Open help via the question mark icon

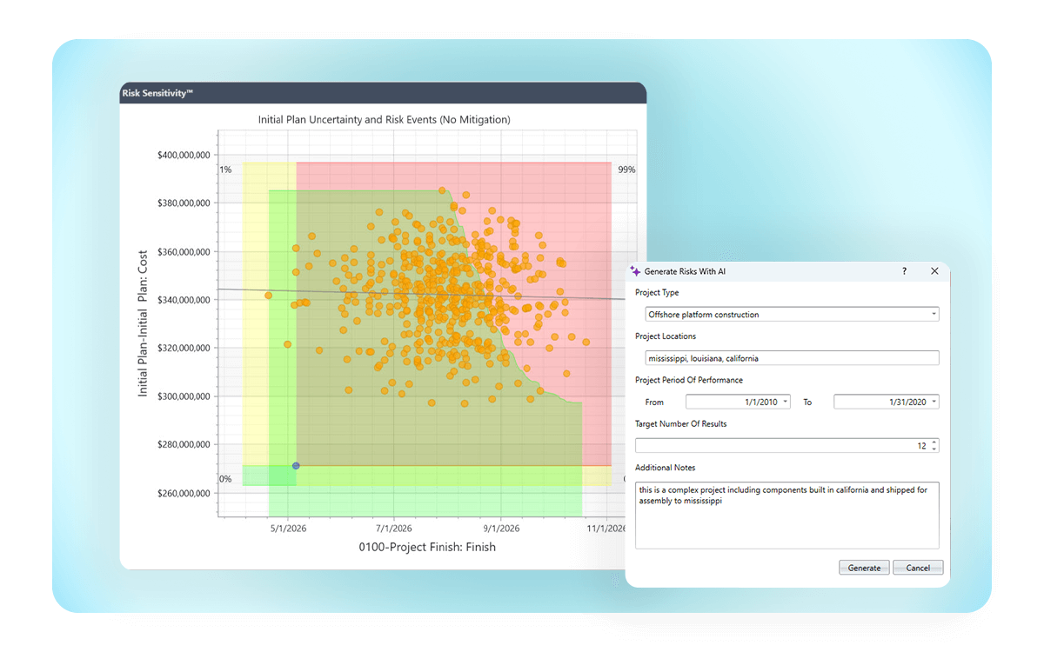[x=903, y=270]
